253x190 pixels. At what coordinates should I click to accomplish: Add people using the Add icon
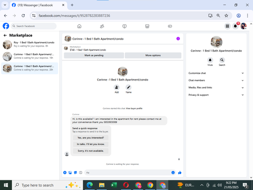[117, 87]
